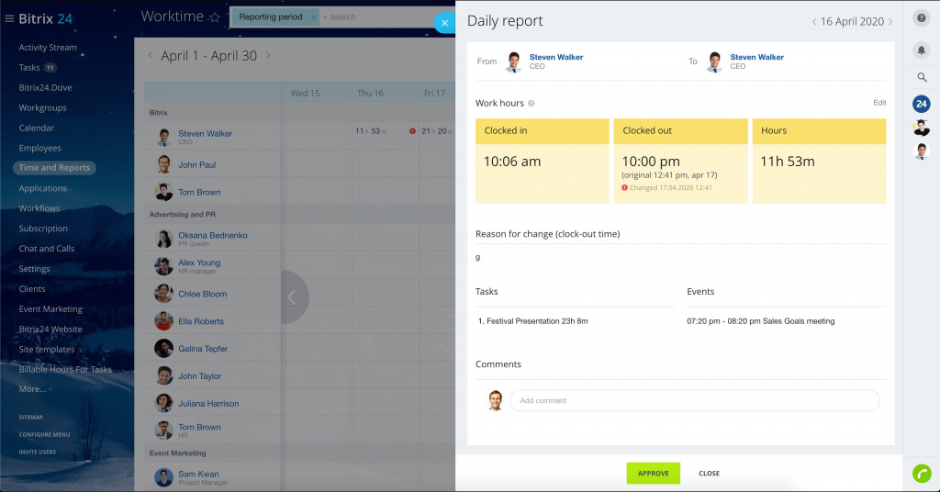Star the Worktime page as favorite
Viewport: 940px width, 492px height.
(x=215, y=17)
